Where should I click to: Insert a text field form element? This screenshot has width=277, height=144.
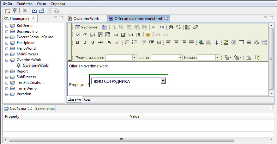click(93, 35)
